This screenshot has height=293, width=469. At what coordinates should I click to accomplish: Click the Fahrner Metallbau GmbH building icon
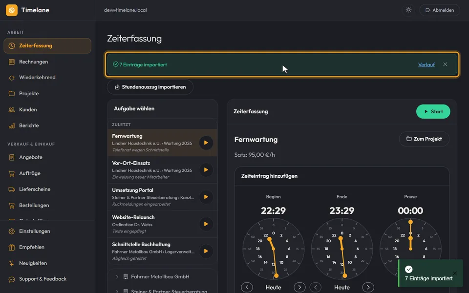click(x=126, y=277)
